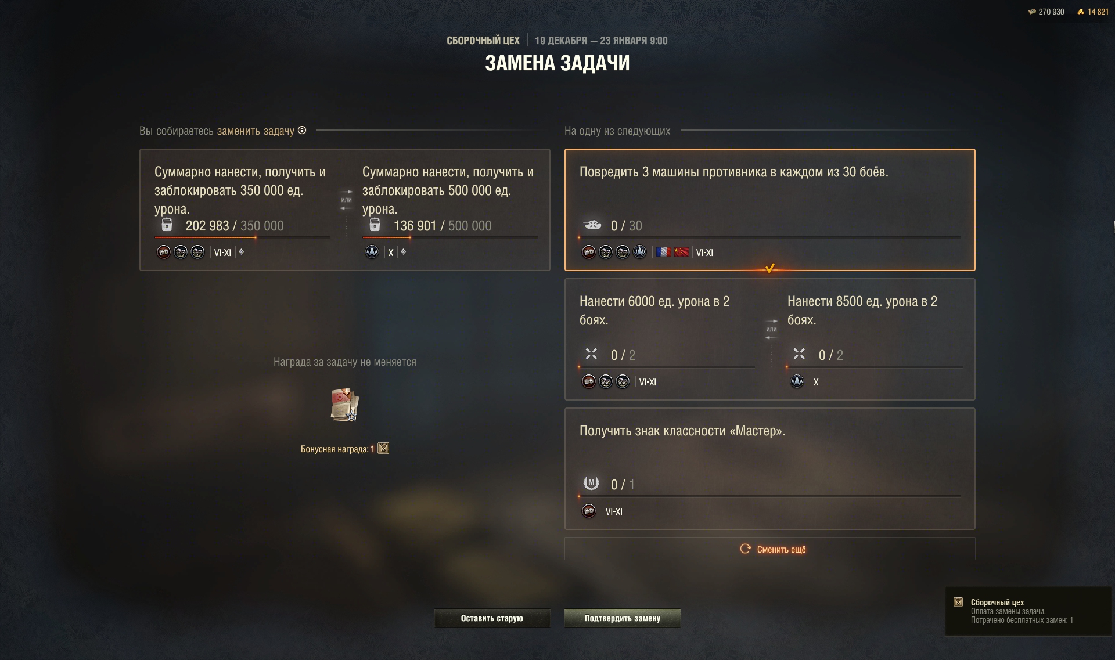Click the 350 000 damage progress bar

(242, 237)
